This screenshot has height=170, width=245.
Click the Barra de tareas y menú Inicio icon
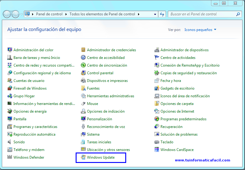click(10, 57)
